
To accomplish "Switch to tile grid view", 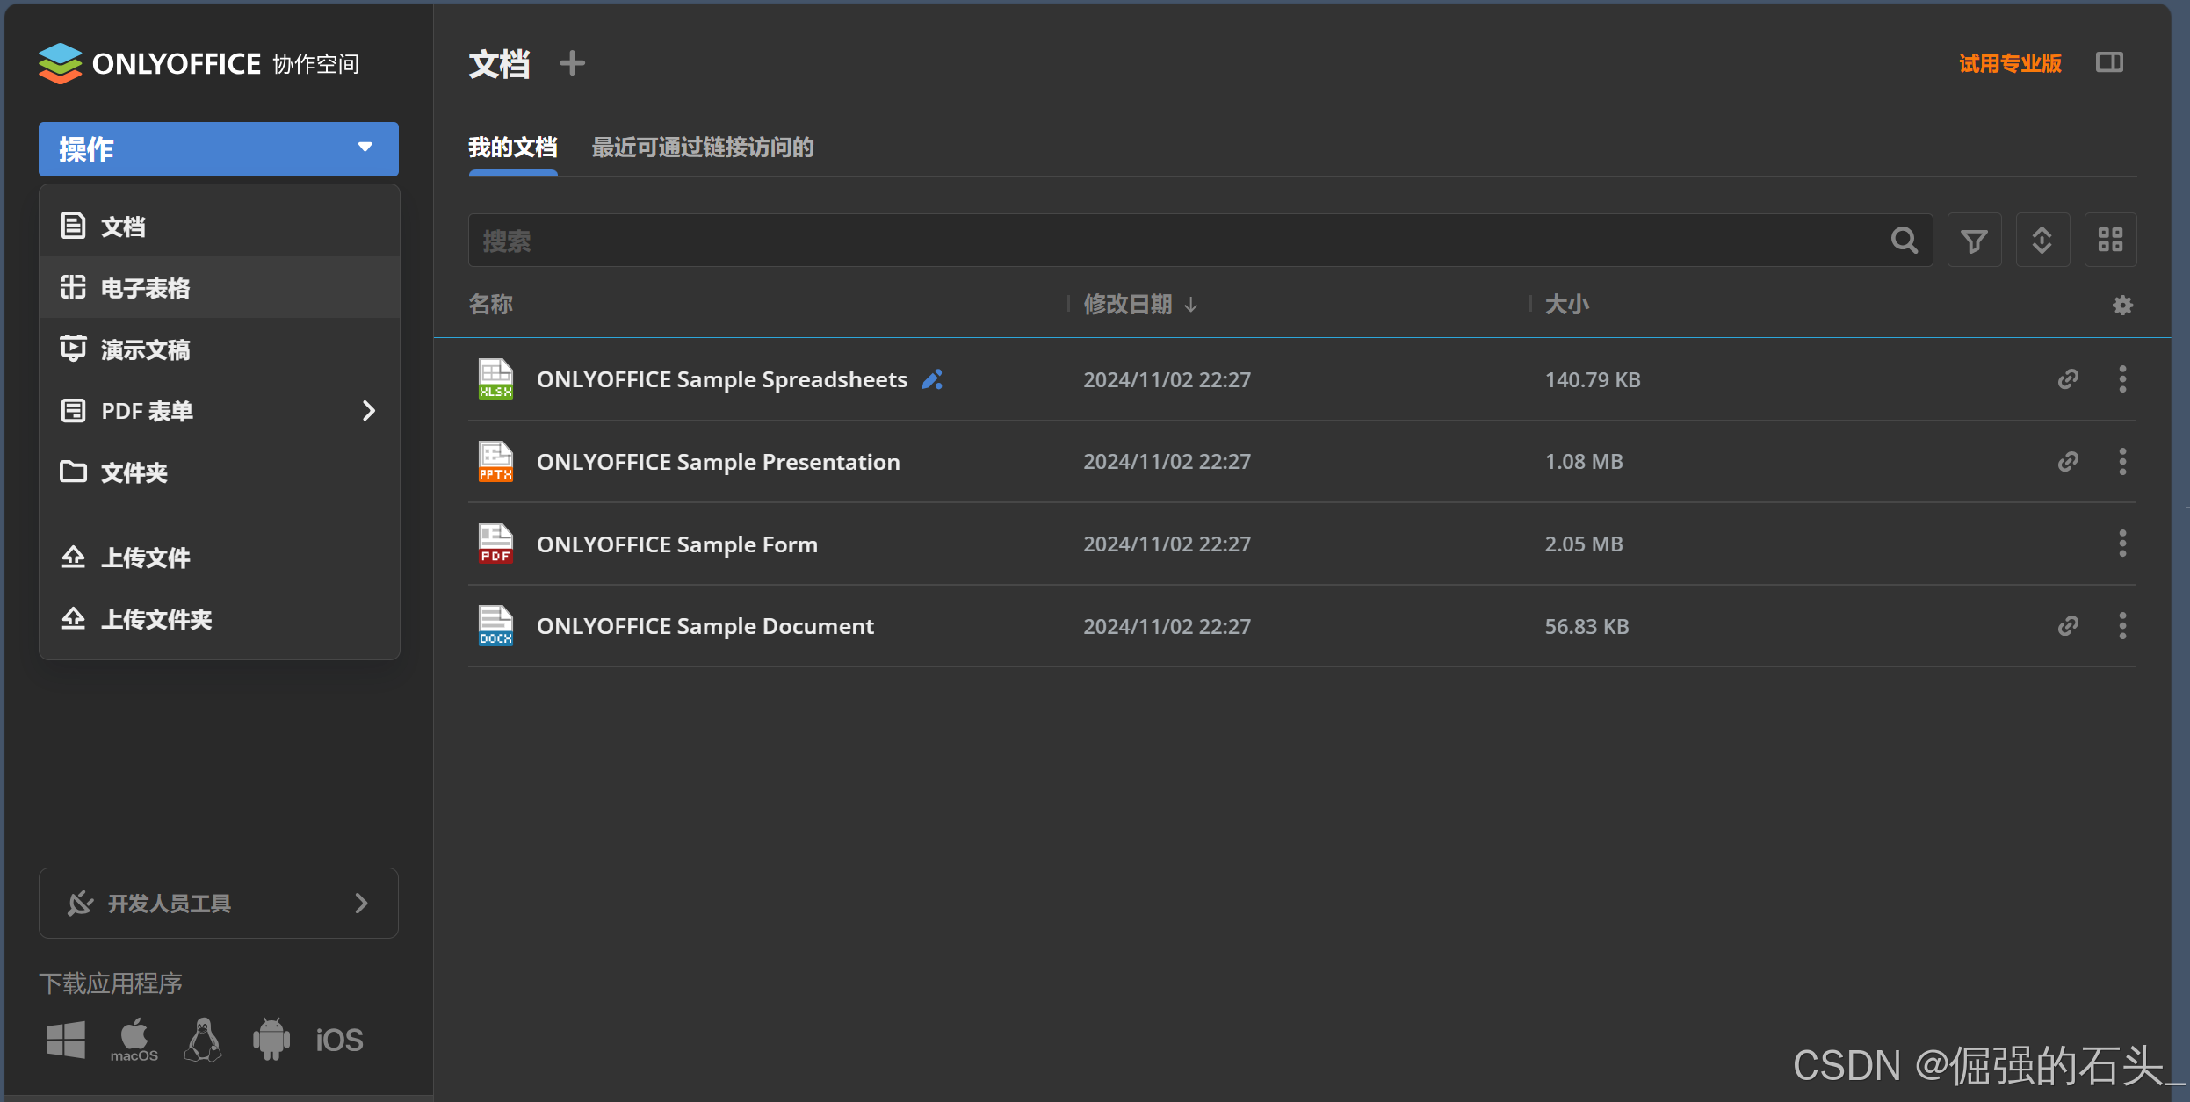I will 2110,240.
